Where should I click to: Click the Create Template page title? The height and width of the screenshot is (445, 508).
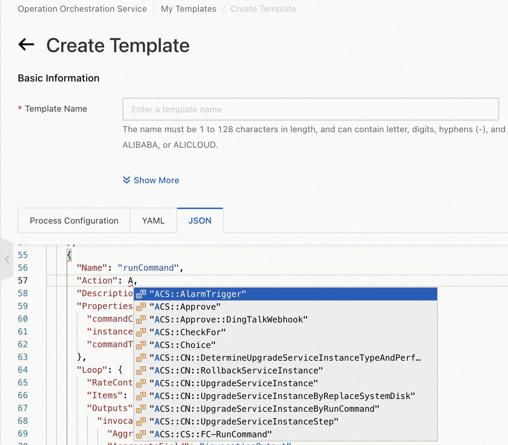[x=118, y=45]
